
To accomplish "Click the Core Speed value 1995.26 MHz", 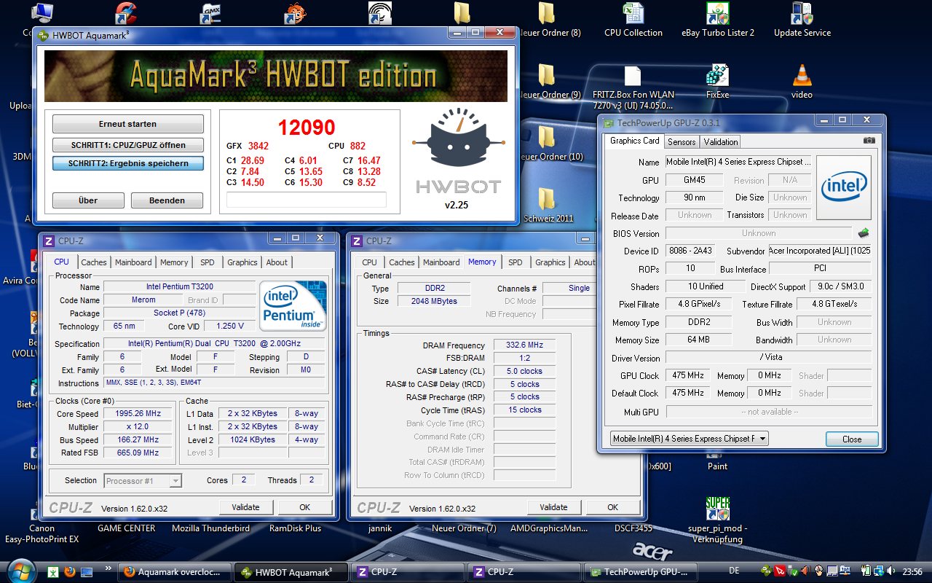I will click(x=138, y=413).
